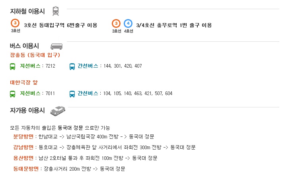
Task: Click the orange line 3 circle for 동대입구역
Action: 15,23
